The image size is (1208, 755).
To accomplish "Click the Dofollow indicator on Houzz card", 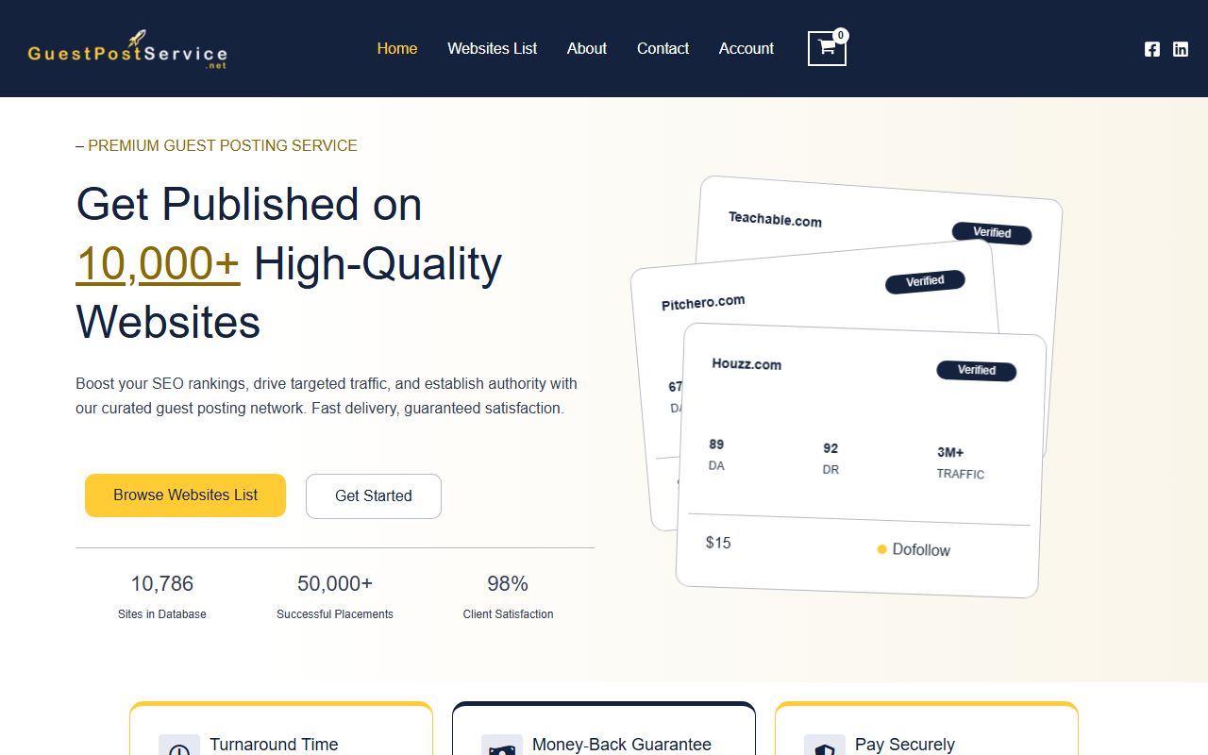I will click(x=914, y=549).
